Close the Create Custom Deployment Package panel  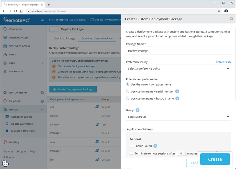point(232,19)
